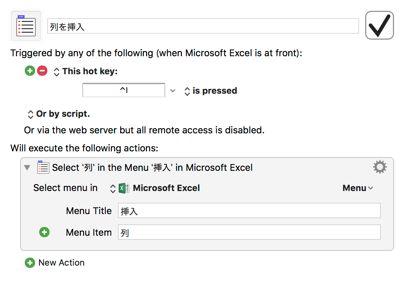407x284 pixels.
Task: Remove the hot key trigger
Action: point(42,71)
